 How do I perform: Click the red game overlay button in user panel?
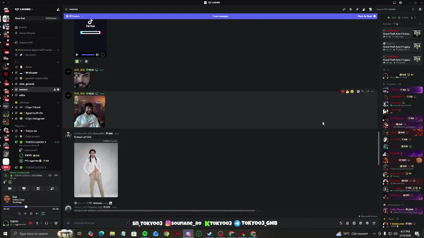[30, 223]
